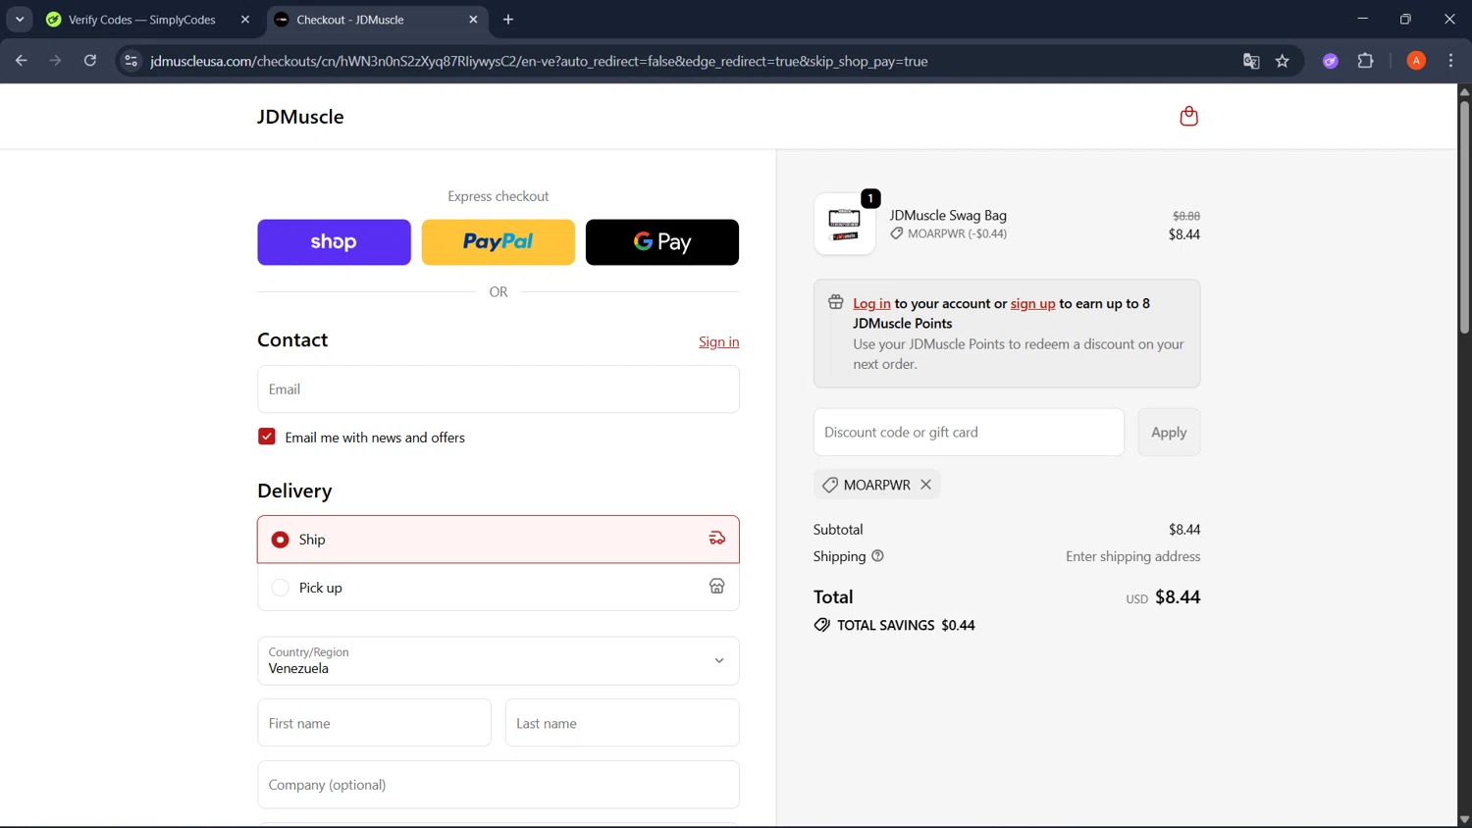Apply the discount code
Image resolution: width=1472 pixels, height=828 pixels.
pyautogui.click(x=1169, y=432)
